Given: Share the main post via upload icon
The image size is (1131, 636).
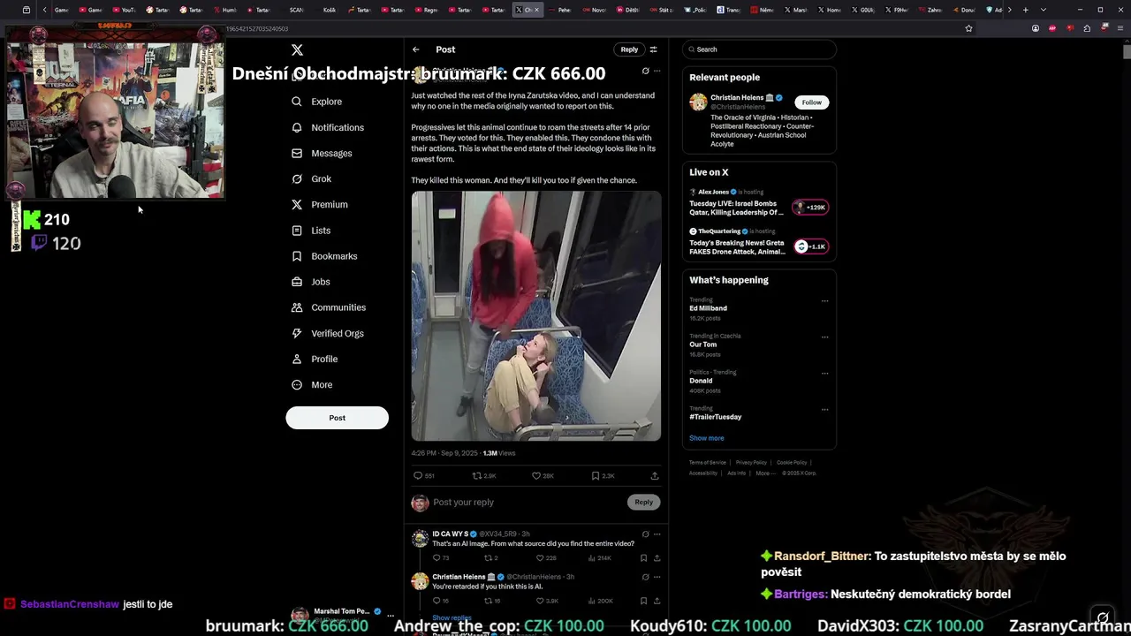Looking at the screenshot, I should pyautogui.click(x=655, y=475).
